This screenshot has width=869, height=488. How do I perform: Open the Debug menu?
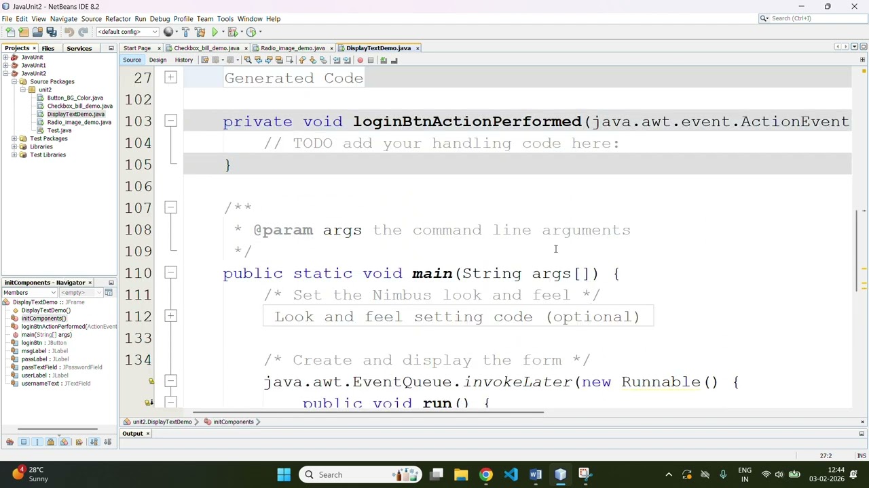coord(160,19)
